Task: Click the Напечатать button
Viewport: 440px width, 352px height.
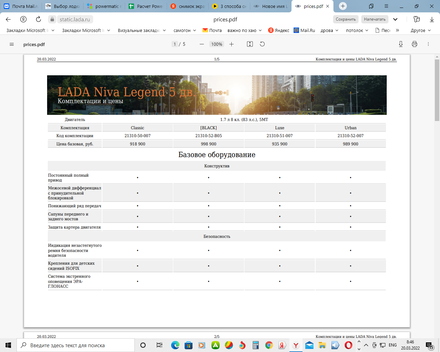Action: [x=375, y=19]
